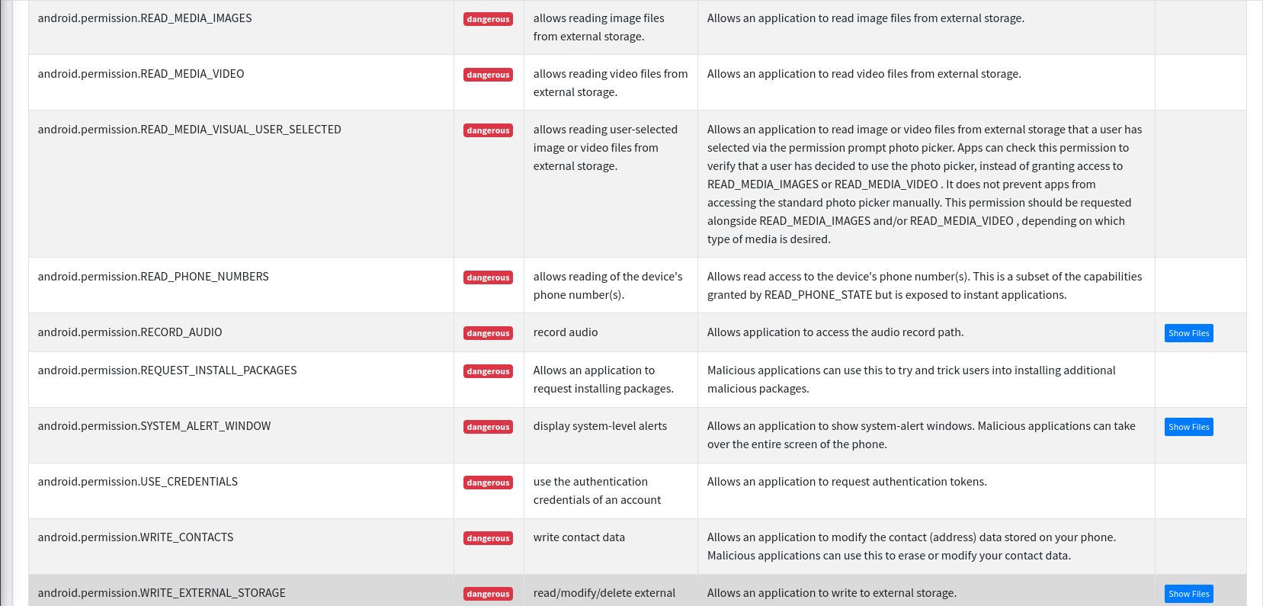Select the android.permission.USE_CREDENTIALS permission name
Viewport: 1263px width, 606px height.
(137, 482)
